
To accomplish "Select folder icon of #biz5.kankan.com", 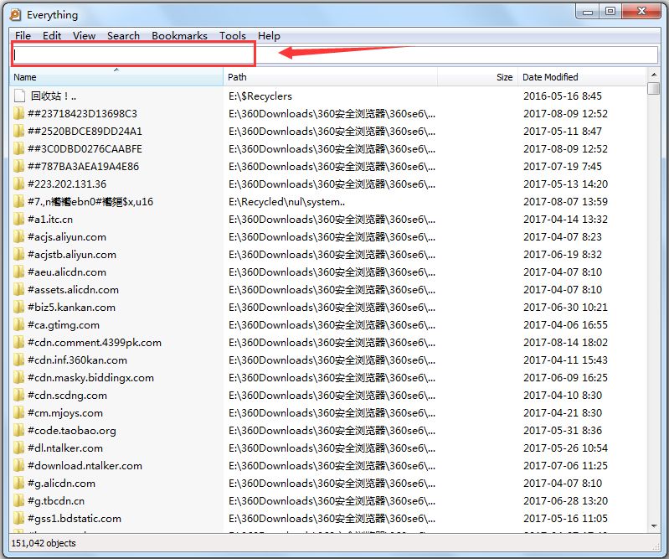I will click(x=18, y=307).
